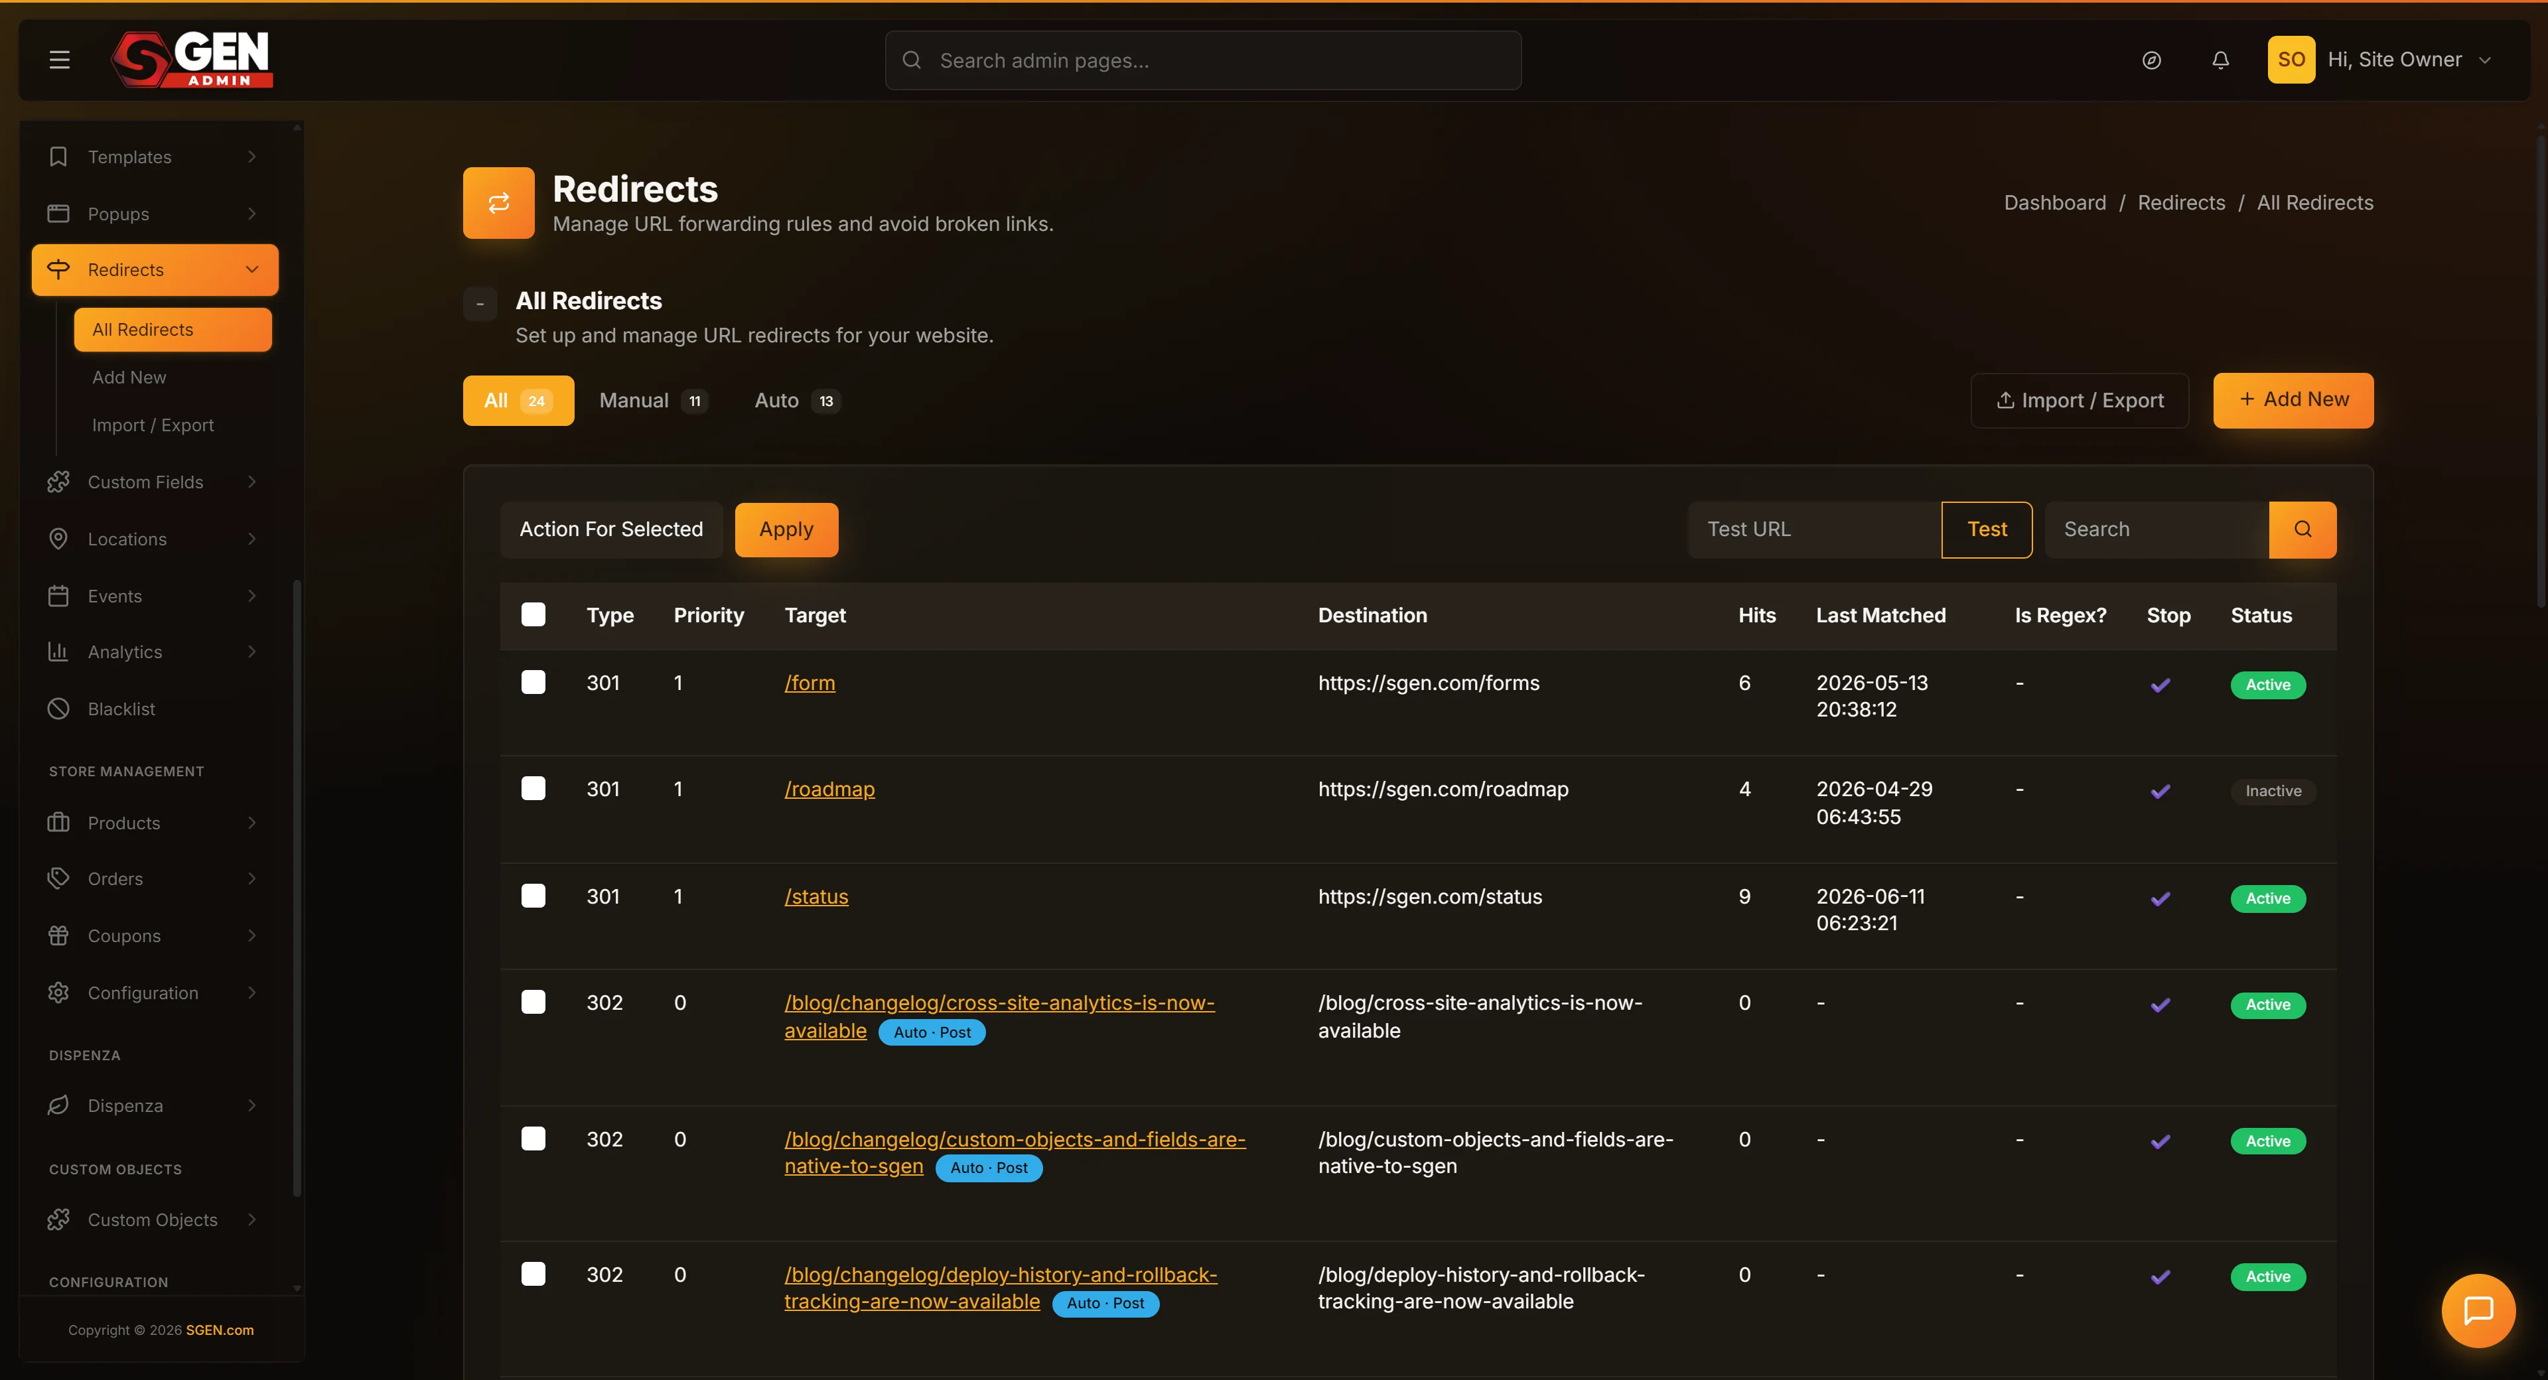Click the orange Redirects page header icon
The height and width of the screenshot is (1380, 2548).
pos(498,203)
